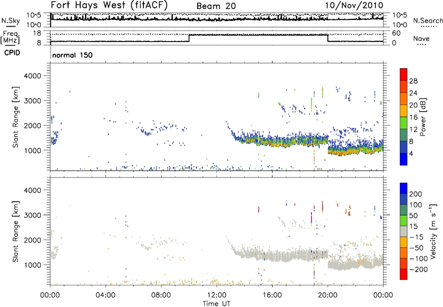Click the '-200' tick on the velocity color bar
This screenshot has height=307, width=443.
point(418,269)
